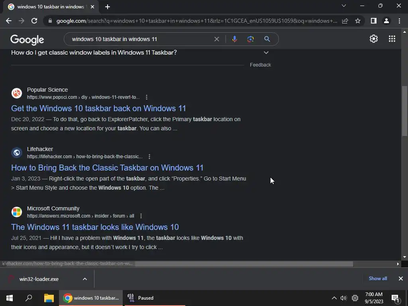Open a new tab with the plus button
The width and height of the screenshot is (408, 306).
(x=108, y=7)
